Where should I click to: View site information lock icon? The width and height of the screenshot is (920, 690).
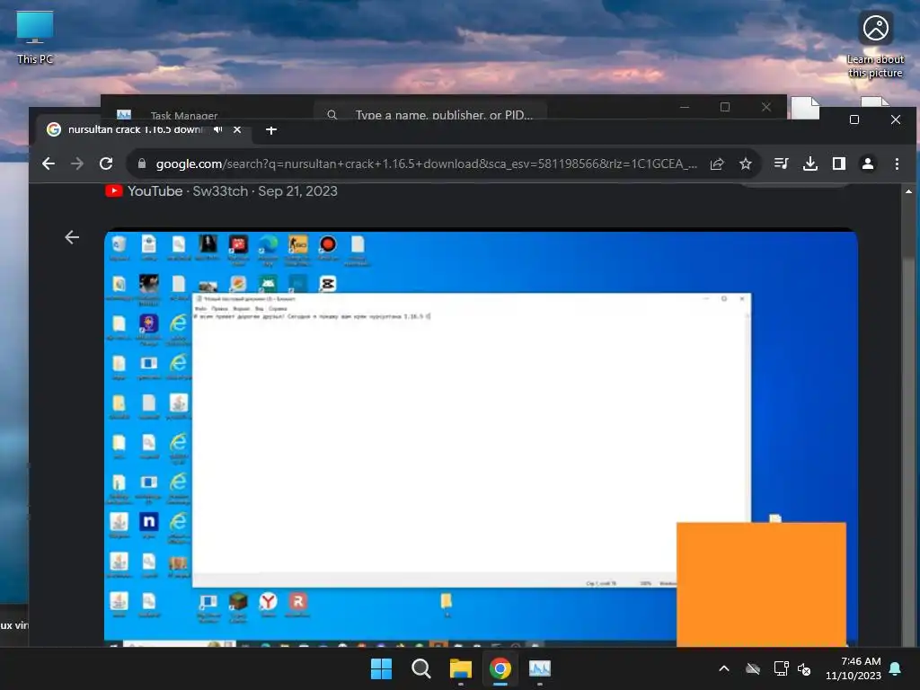coord(141,164)
